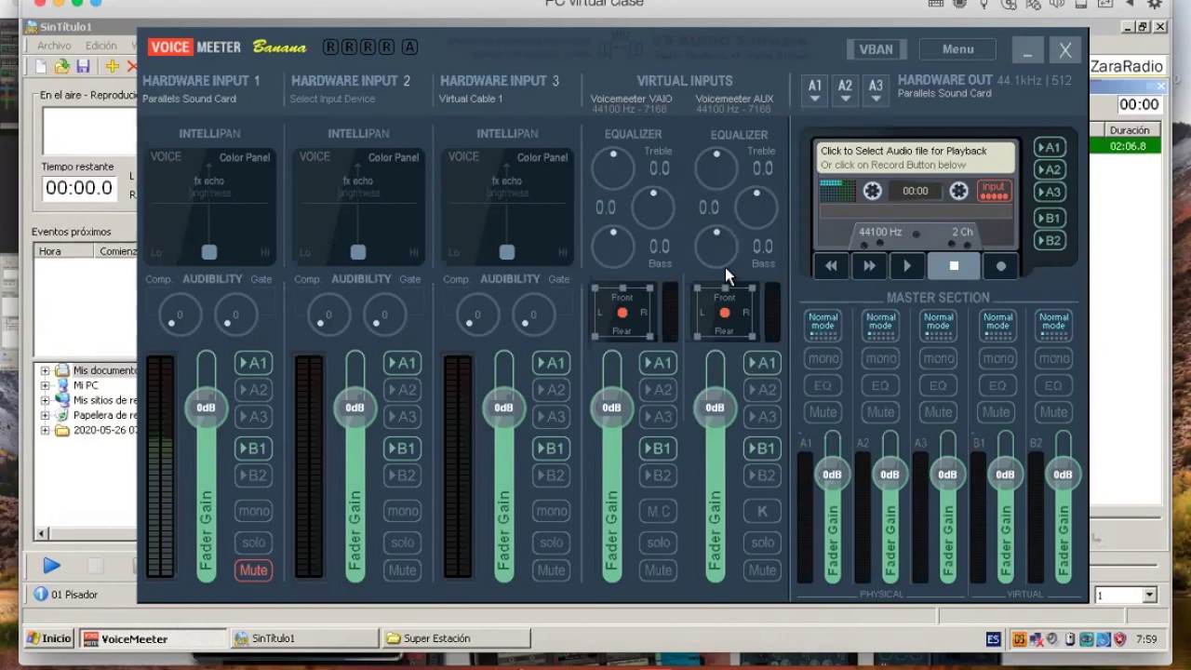Click Comp. knob on Hardware Input 1

click(x=180, y=315)
